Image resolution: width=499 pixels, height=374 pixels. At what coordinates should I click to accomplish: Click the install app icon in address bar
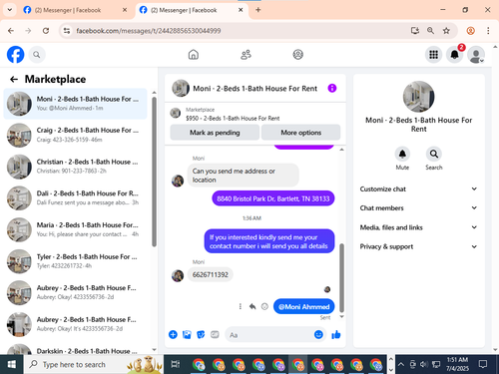(414, 31)
